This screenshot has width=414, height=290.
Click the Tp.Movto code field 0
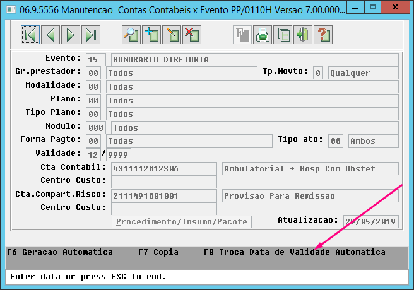pos(318,72)
